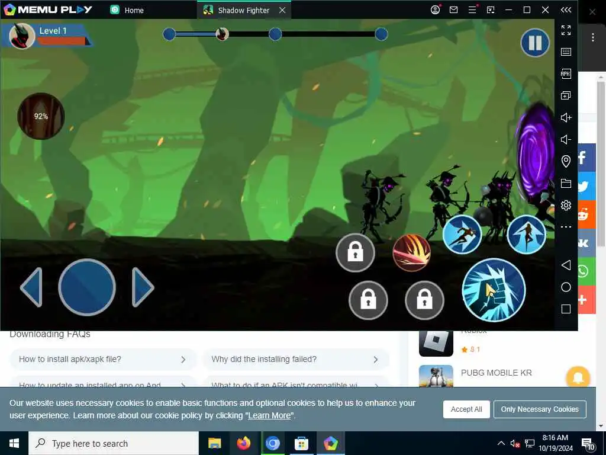This screenshot has width=606, height=455.
Task: Open File Explorer from taskbar
Action: pyautogui.click(x=214, y=443)
